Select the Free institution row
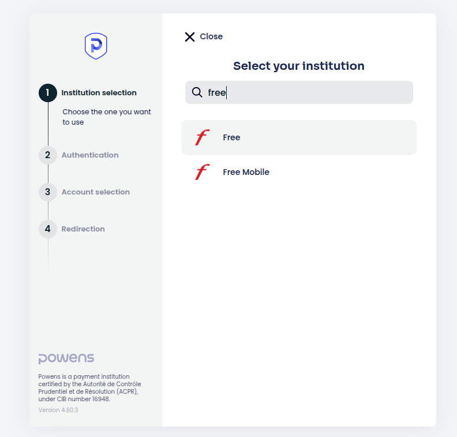The width and height of the screenshot is (457, 437). pos(299,137)
